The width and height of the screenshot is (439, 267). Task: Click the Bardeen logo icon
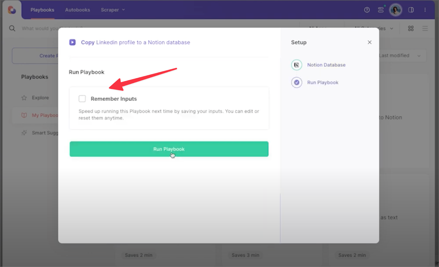(12, 10)
